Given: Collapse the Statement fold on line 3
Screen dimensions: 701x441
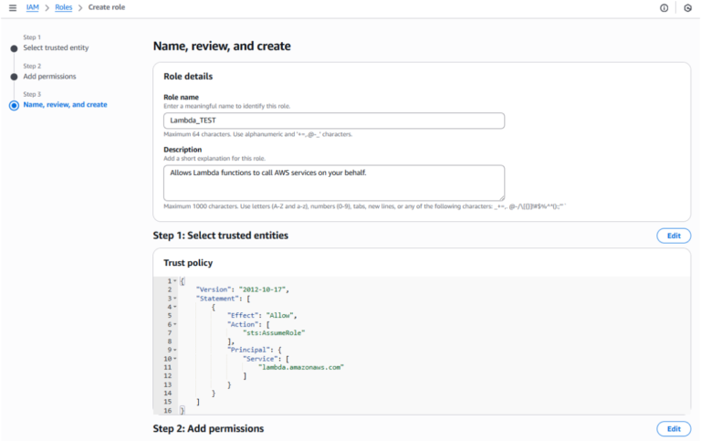Looking at the screenshot, I should click(x=174, y=299).
